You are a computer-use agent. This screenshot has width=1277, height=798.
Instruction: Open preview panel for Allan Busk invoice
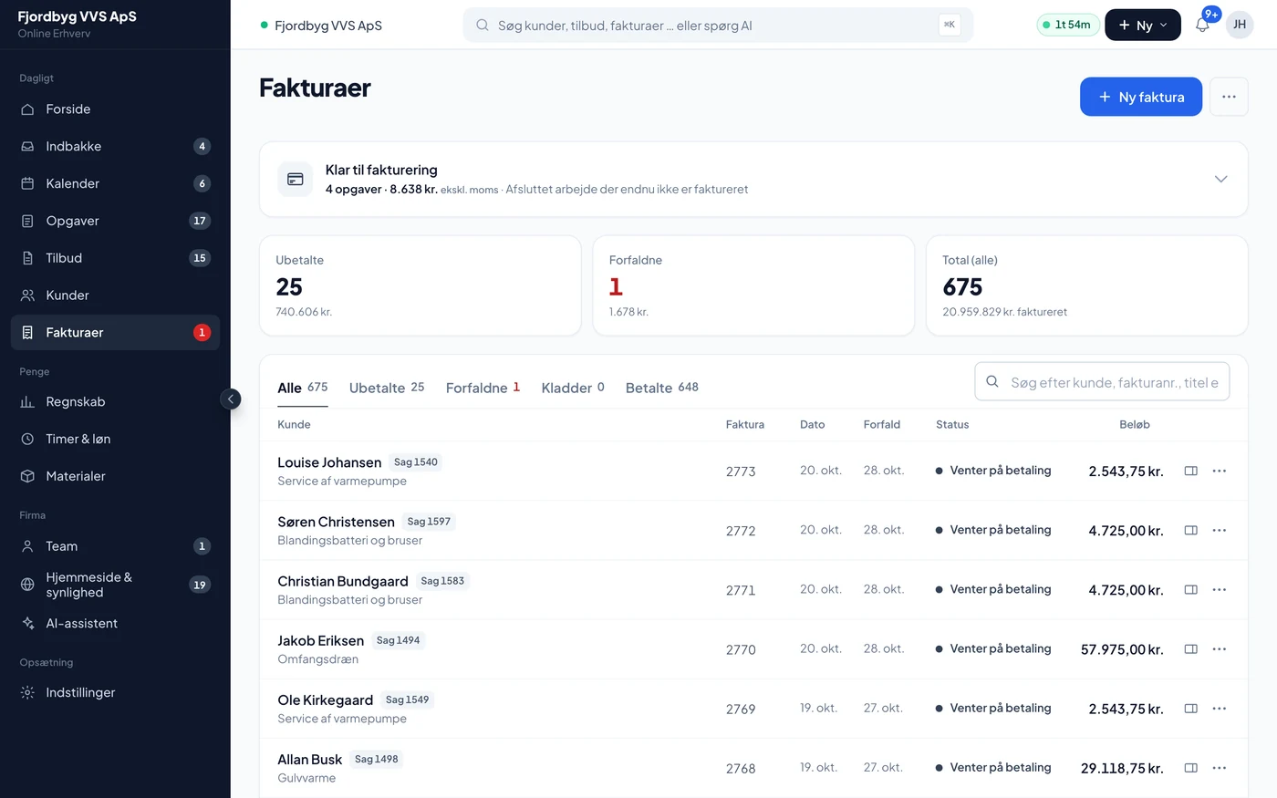point(1190,768)
